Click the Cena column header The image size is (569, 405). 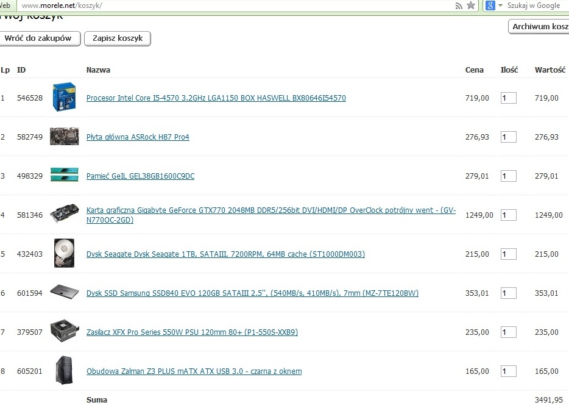475,70
